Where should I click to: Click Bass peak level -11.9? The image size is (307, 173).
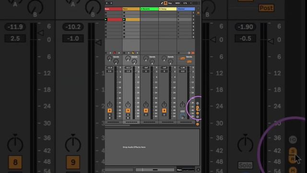(110, 68)
